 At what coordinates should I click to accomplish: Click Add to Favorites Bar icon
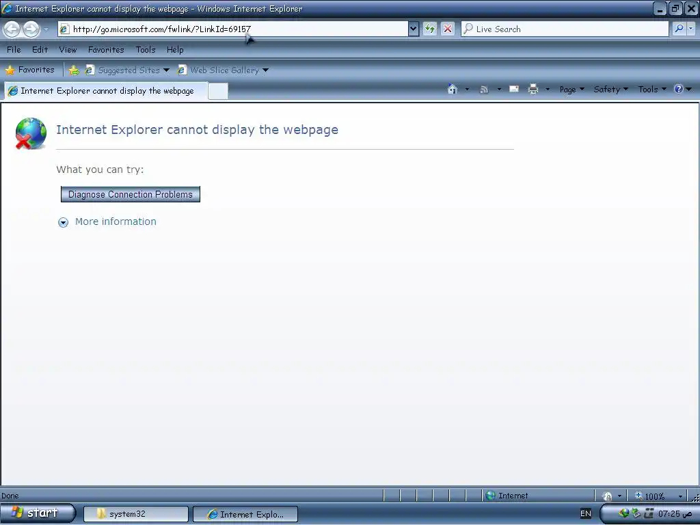point(74,70)
